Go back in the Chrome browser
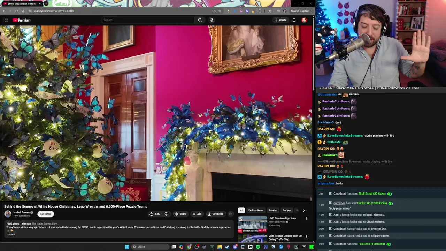Screen dimensions: 446x251 coord(4,11)
